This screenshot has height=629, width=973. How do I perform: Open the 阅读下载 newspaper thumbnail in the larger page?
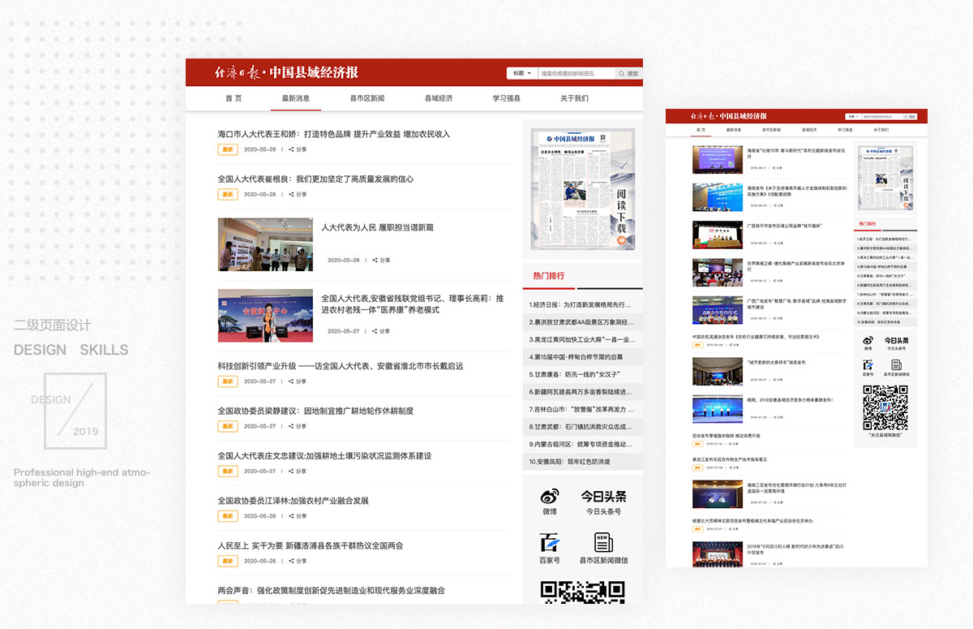[583, 190]
